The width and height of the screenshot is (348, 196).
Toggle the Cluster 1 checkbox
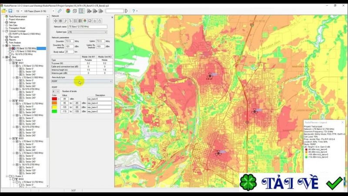(x=10, y=60)
